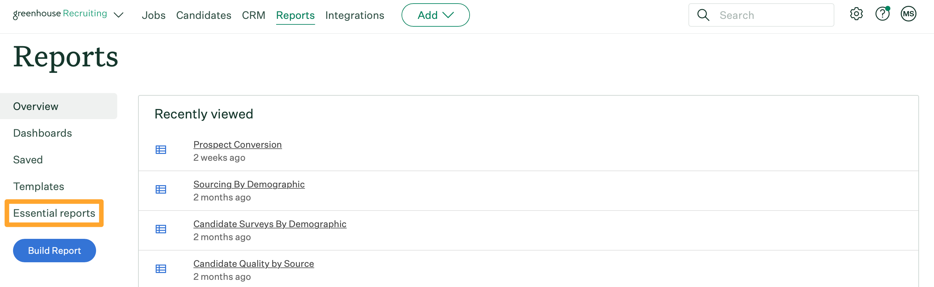This screenshot has height=287, width=934.
Task: Open the Candidates page
Action: tap(204, 15)
